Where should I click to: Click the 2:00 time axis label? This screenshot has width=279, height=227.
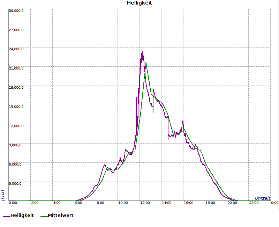pyautogui.click(x=35, y=203)
